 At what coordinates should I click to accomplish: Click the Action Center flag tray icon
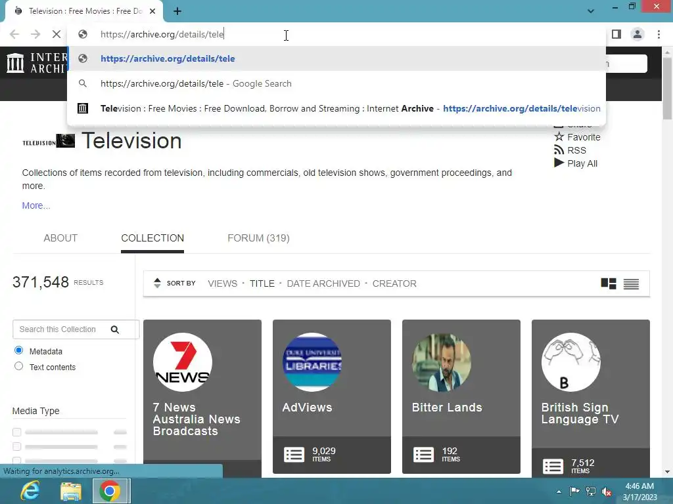pos(574,492)
